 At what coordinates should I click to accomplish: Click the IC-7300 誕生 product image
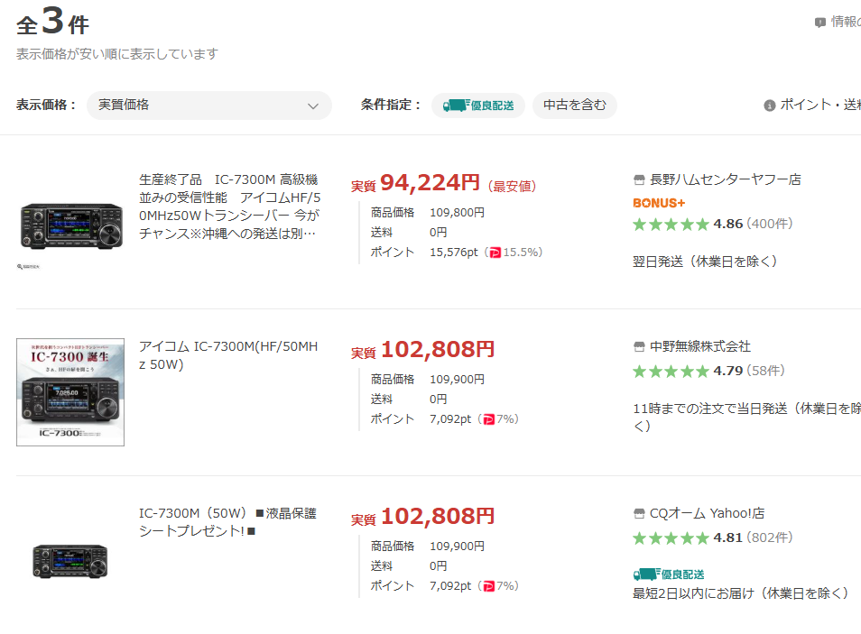[70, 392]
